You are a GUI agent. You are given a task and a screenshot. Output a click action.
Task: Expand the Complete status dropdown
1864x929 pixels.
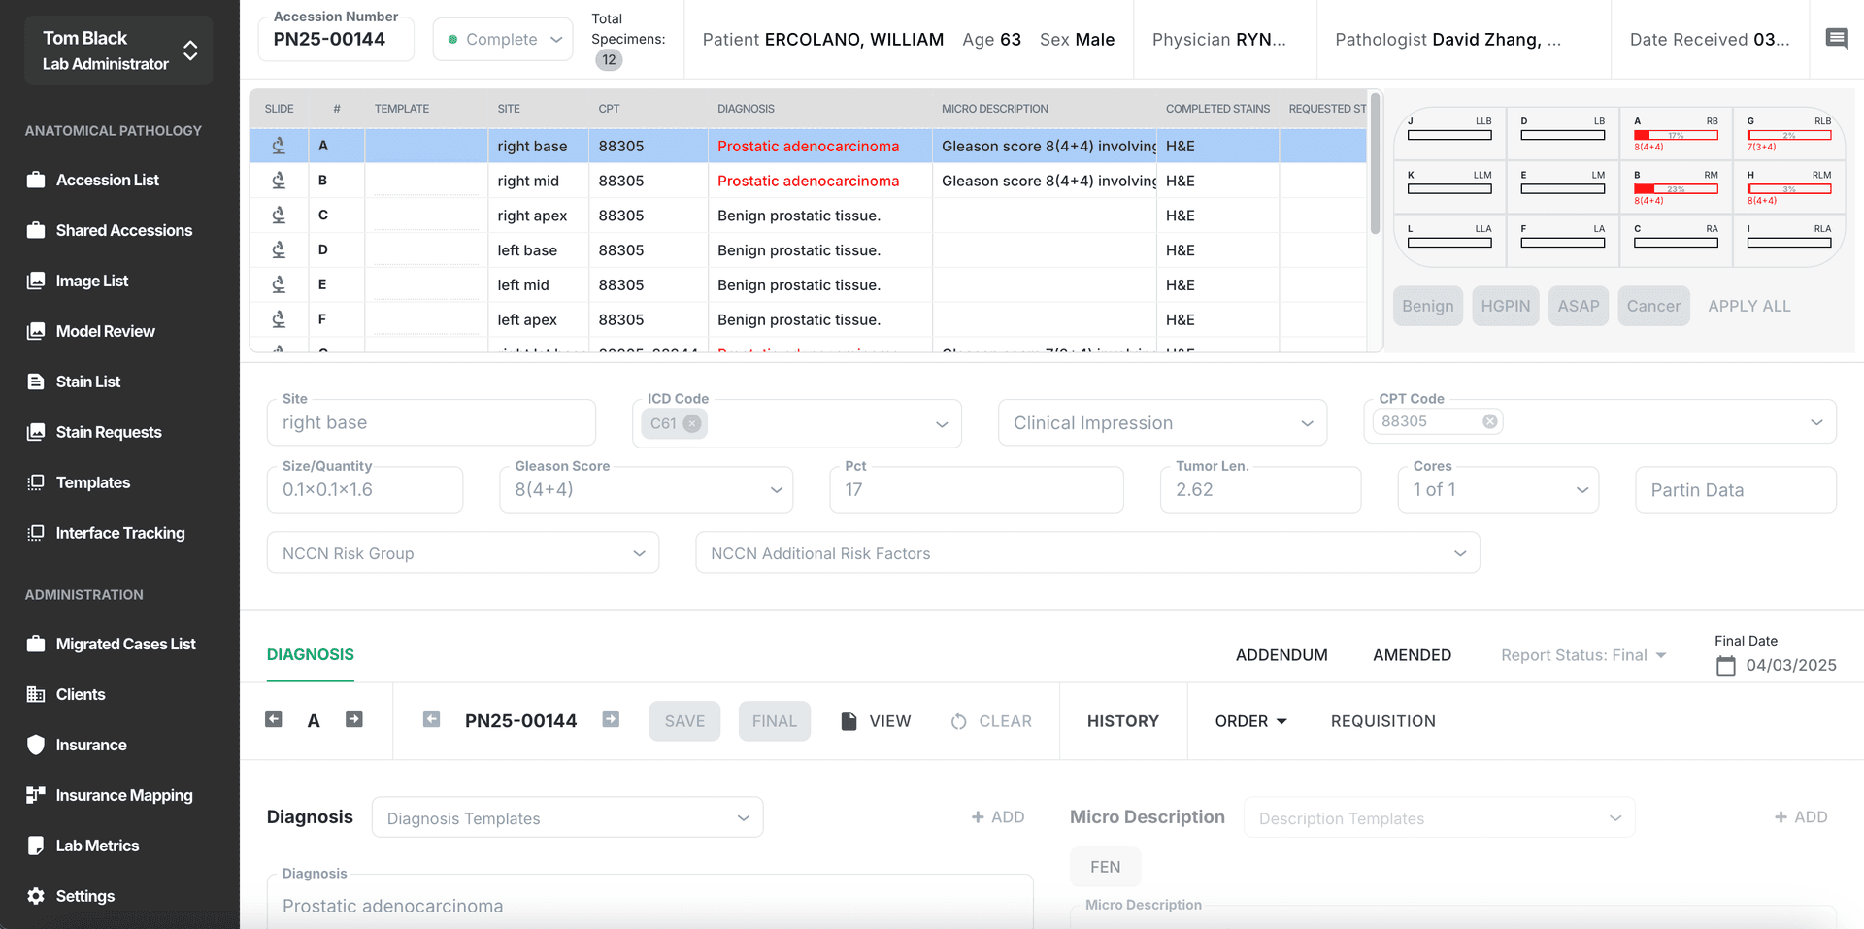pos(503,40)
